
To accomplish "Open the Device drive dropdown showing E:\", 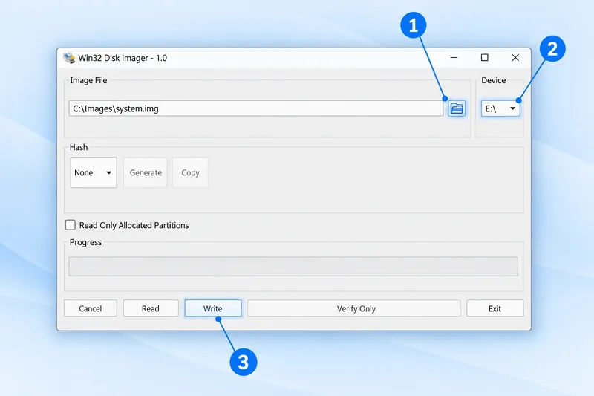I will pos(500,108).
